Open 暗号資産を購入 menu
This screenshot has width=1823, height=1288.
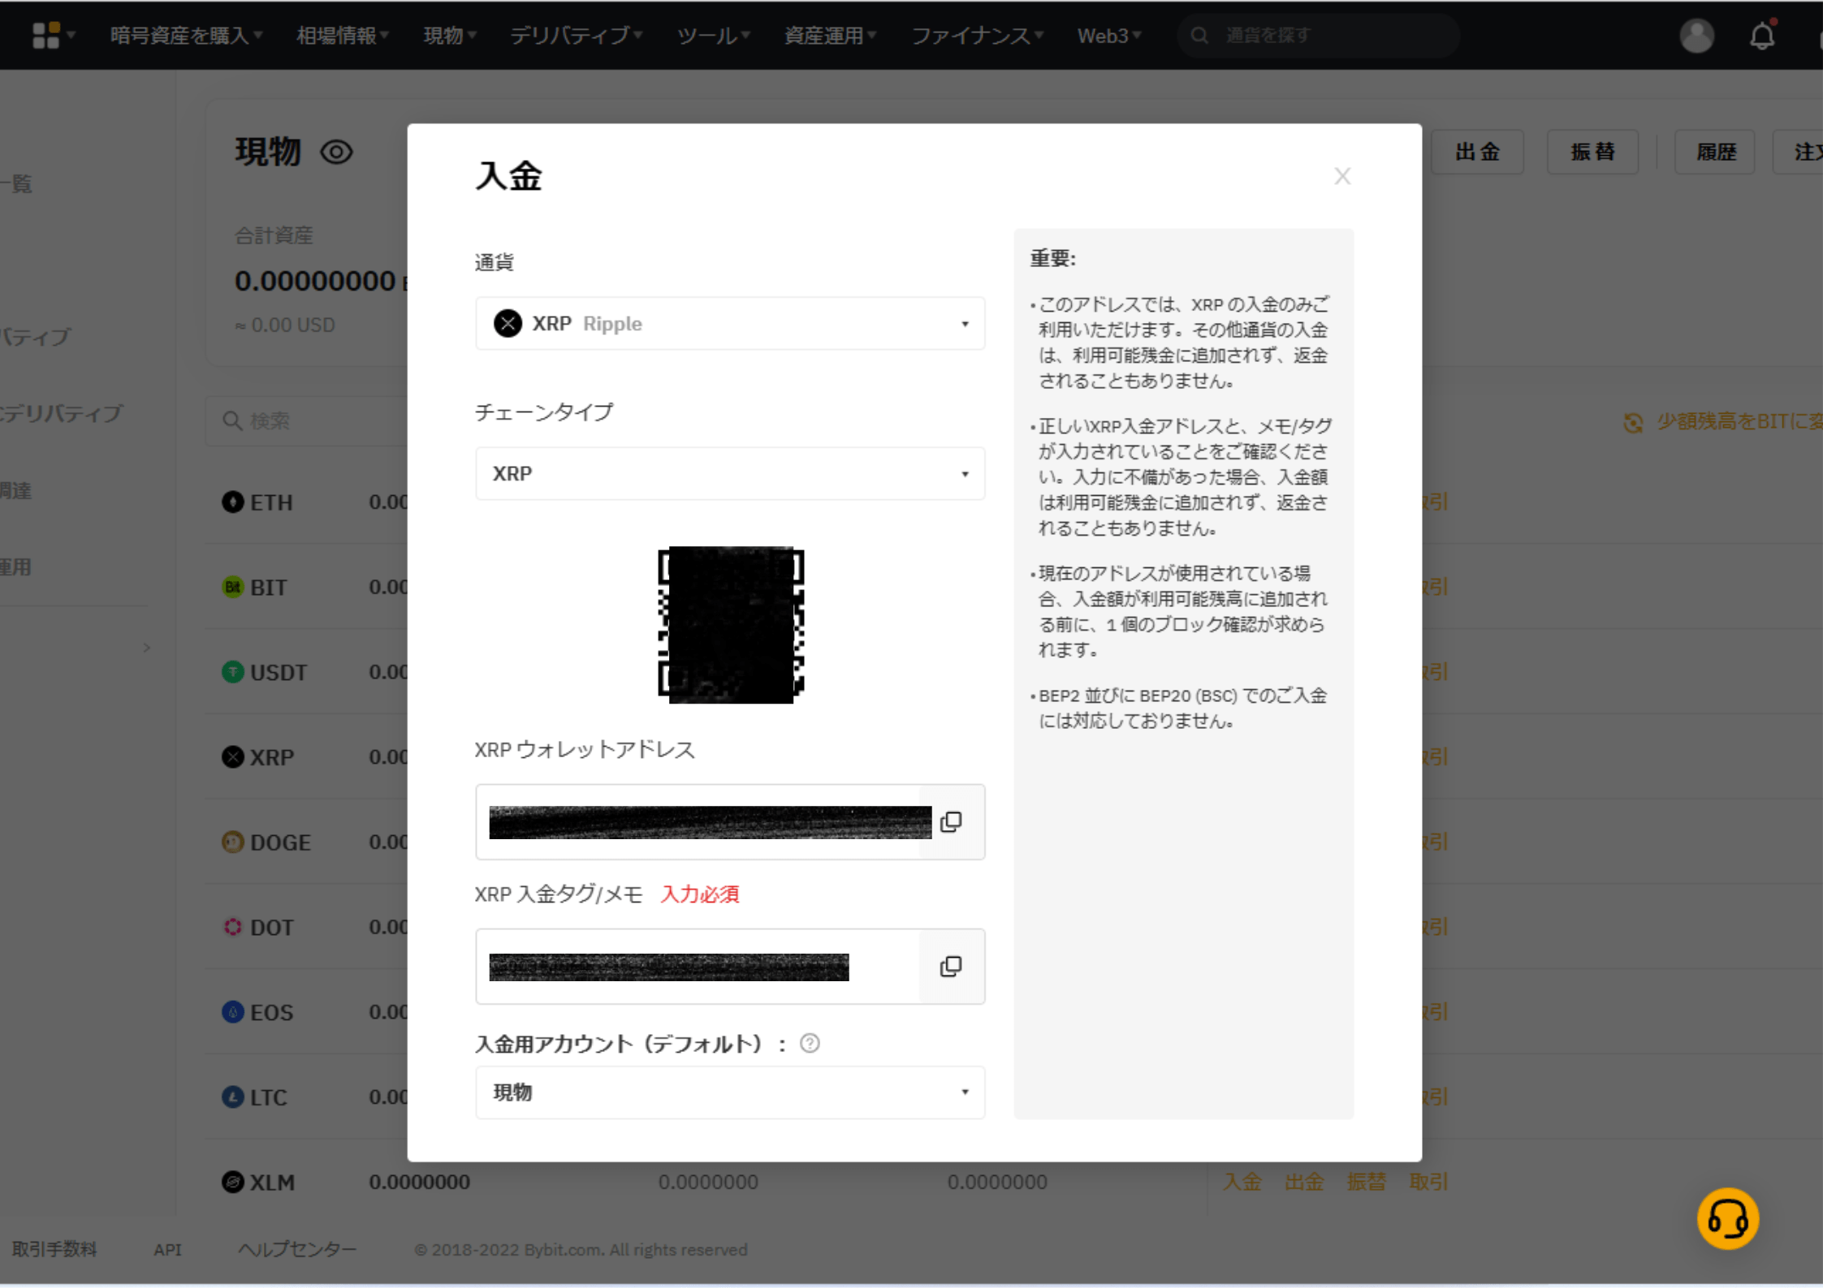pyautogui.click(x=186, y=35)
